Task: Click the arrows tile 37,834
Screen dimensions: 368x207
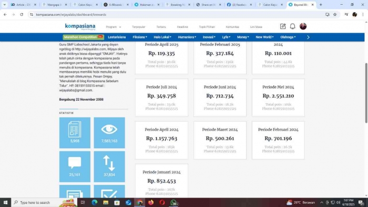Action: [x=109, y=166]
